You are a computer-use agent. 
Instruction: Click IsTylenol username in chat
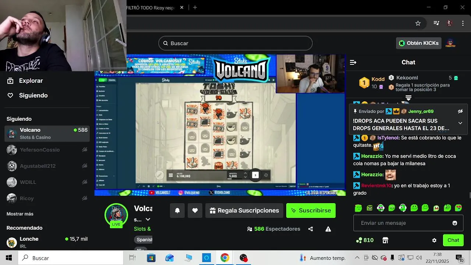pos(388,138)
